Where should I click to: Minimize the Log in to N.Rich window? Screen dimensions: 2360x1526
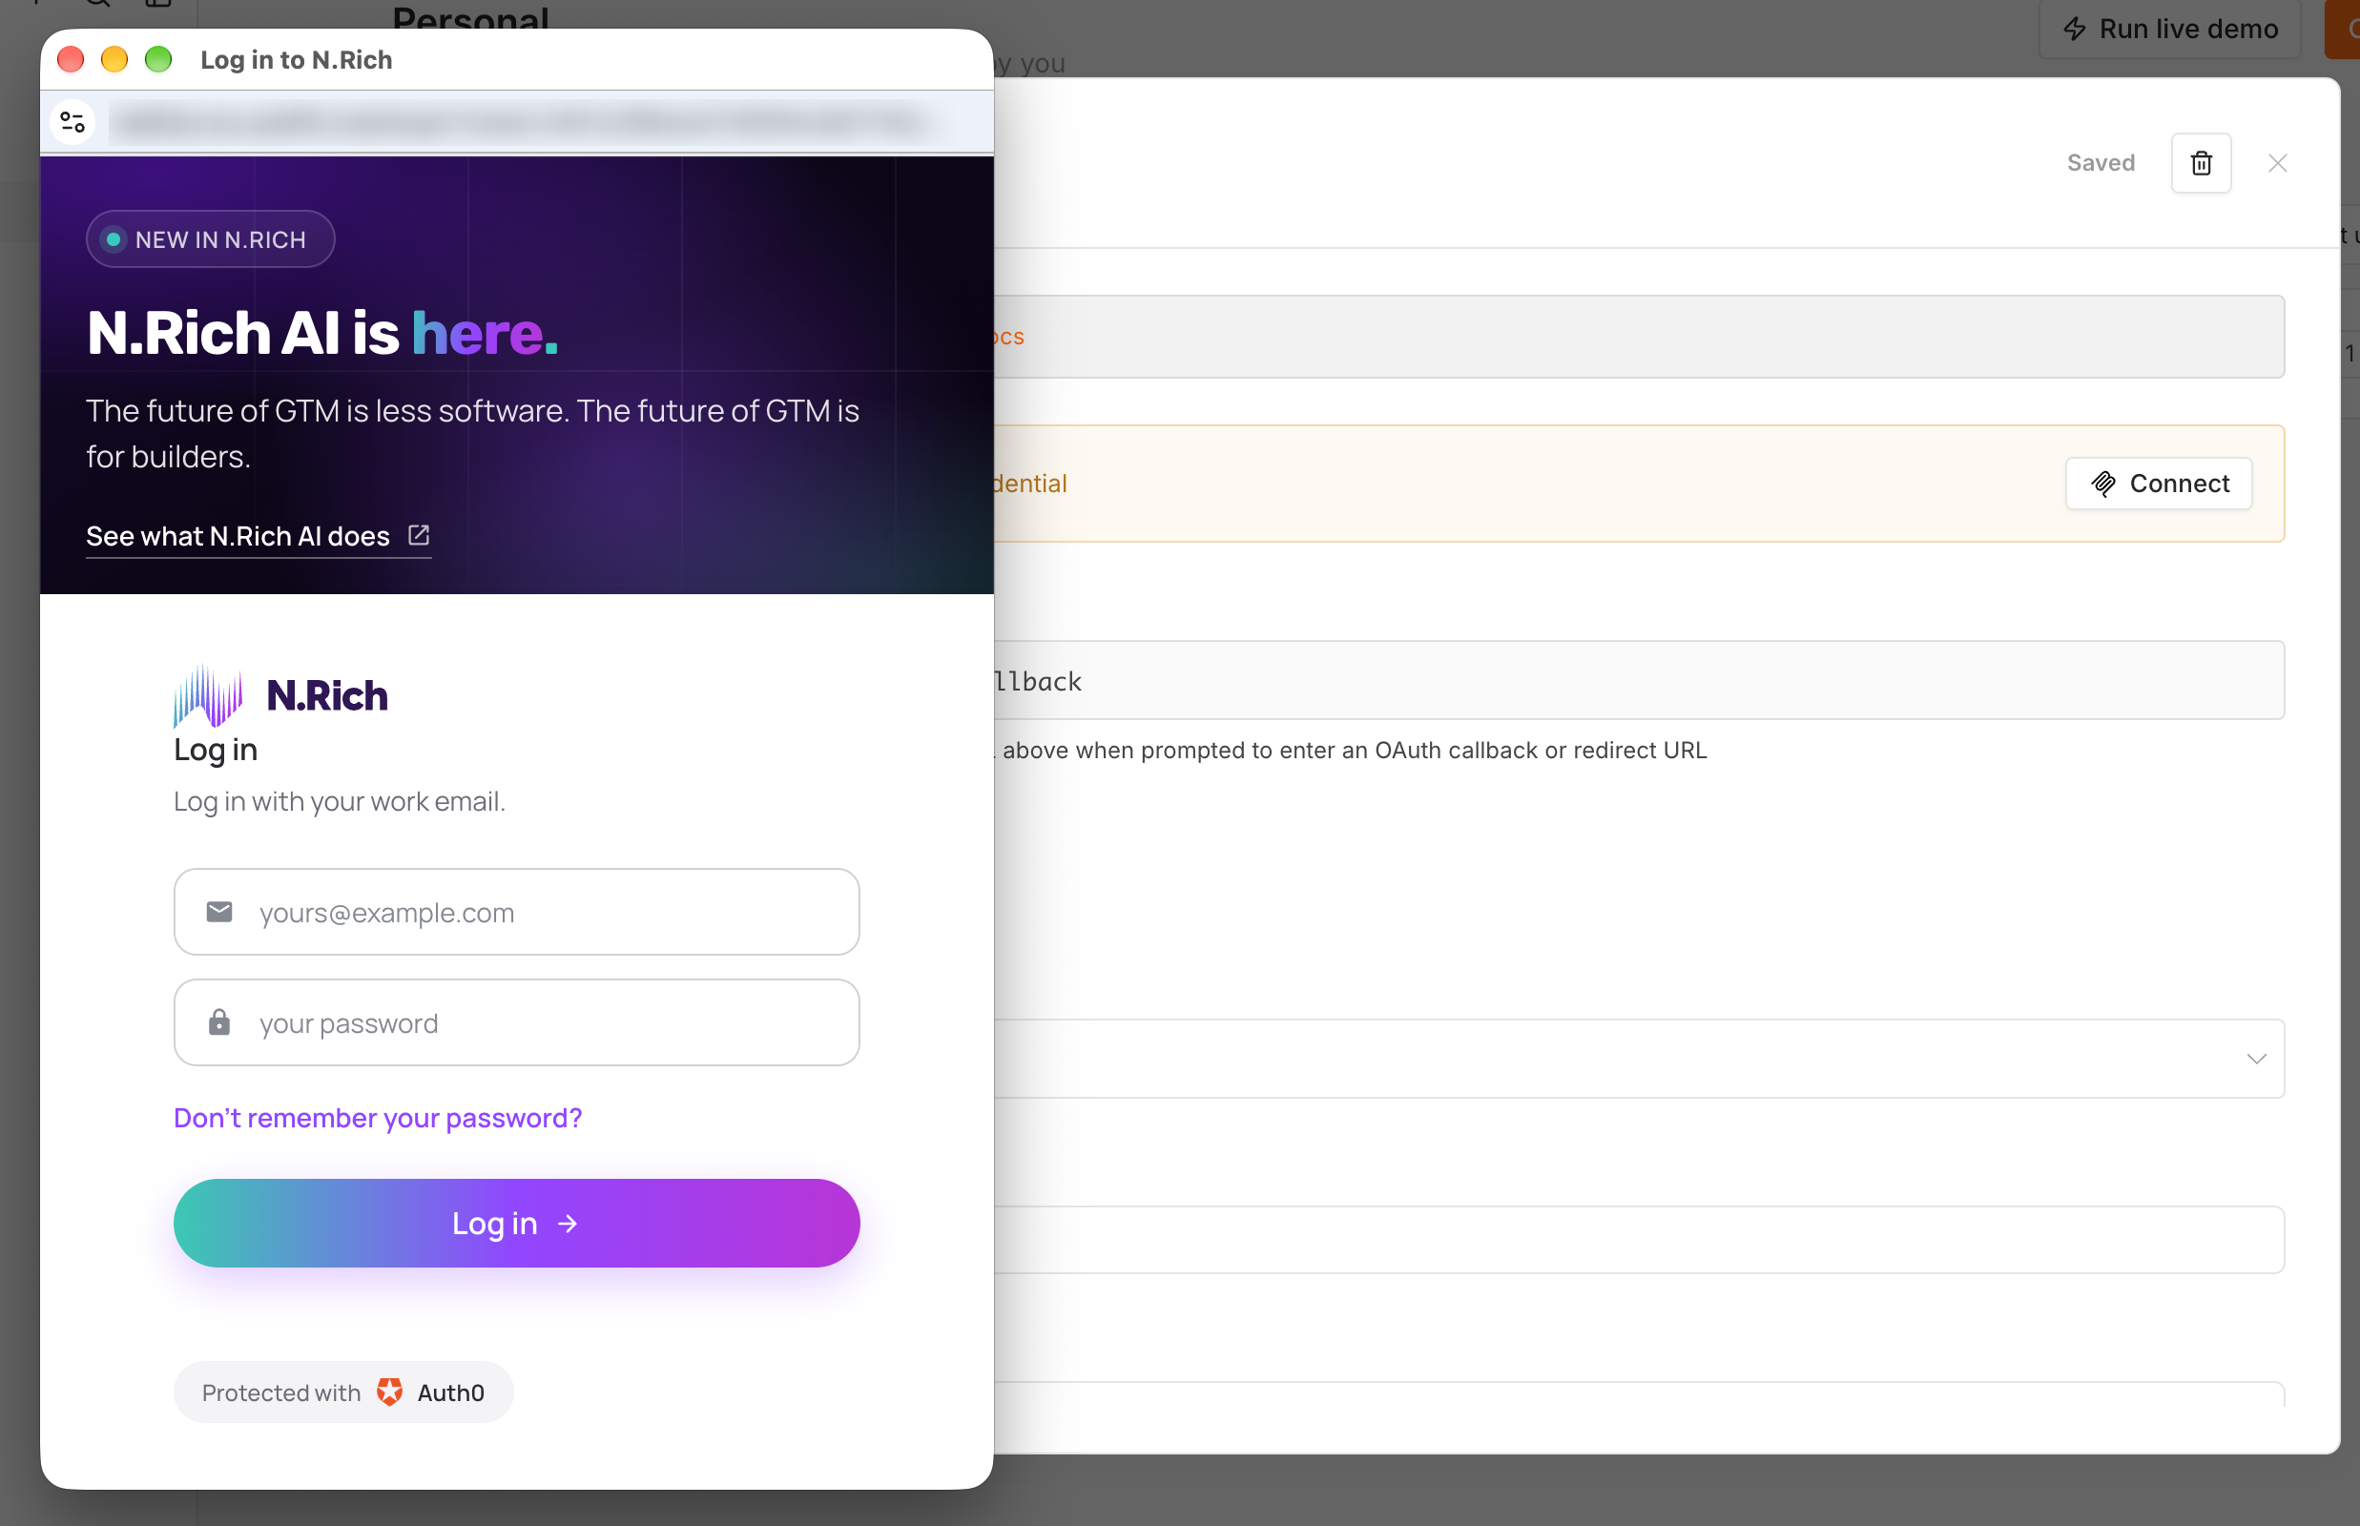pyautogui.click(x=114, y=59)
